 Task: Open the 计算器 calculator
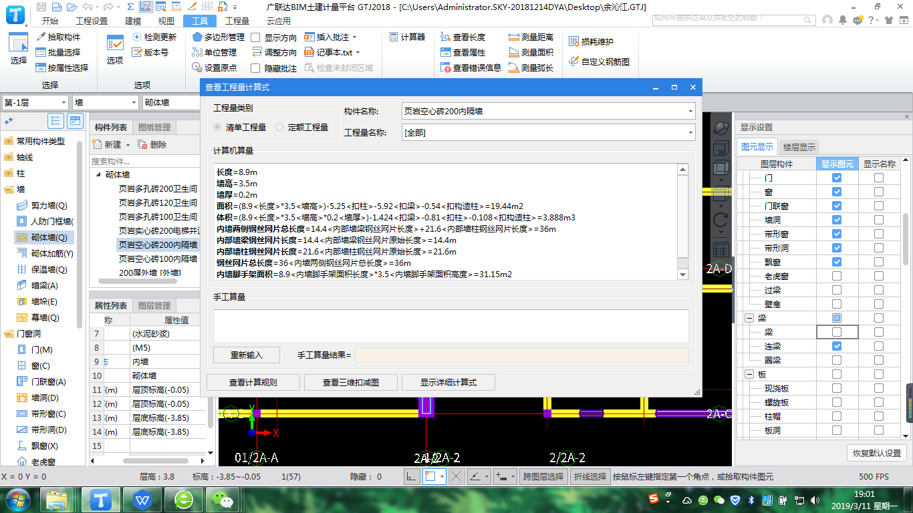click(x=407, y=37)
